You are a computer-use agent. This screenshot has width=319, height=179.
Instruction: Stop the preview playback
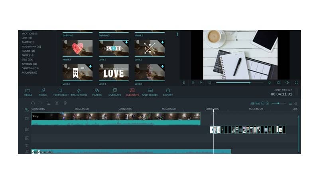(x=210, y=83)
